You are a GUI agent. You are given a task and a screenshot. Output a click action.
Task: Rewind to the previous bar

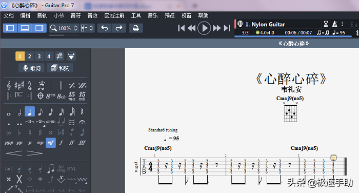(191, 28)
